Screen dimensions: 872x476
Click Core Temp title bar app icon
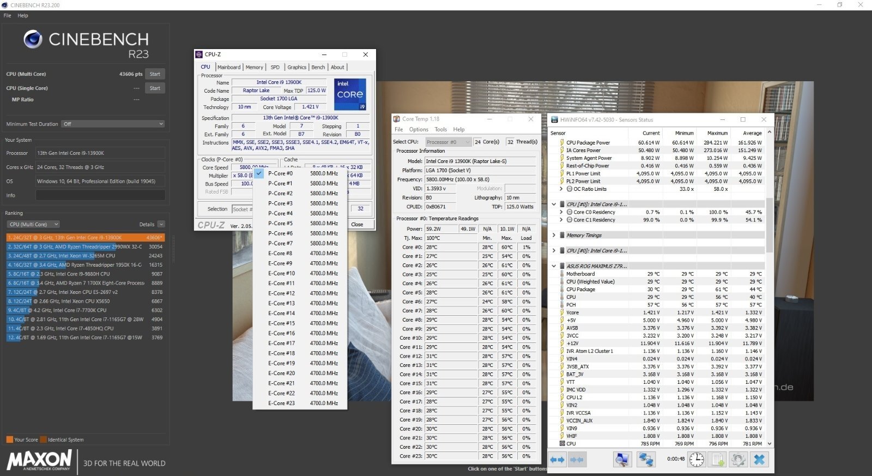(397, 119)
